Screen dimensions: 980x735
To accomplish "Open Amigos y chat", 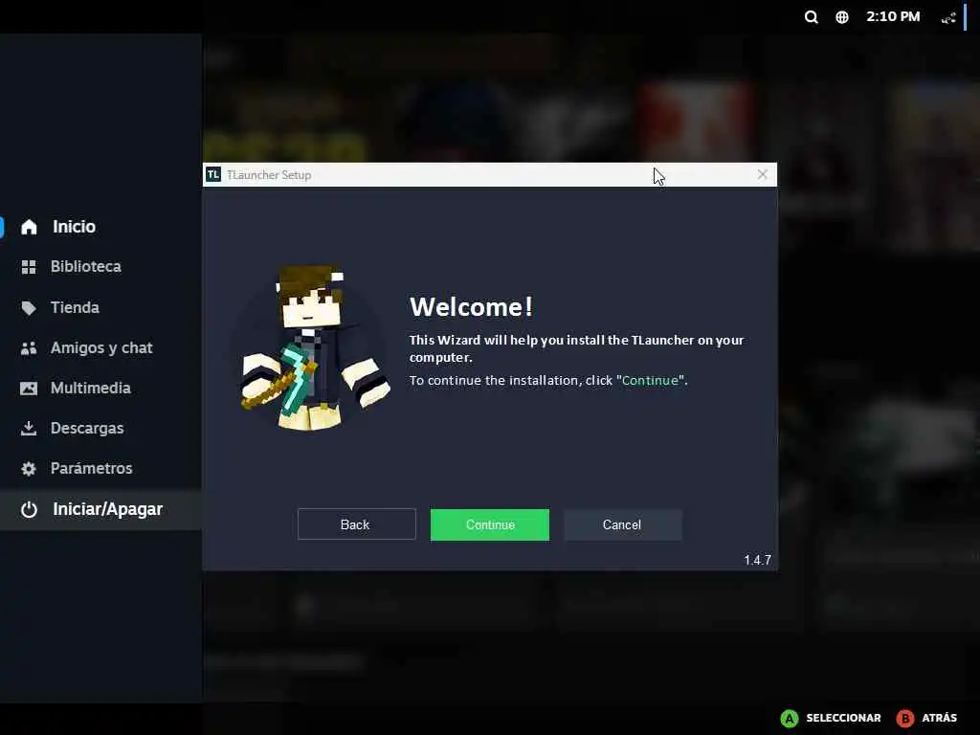I will coord(100,347).
